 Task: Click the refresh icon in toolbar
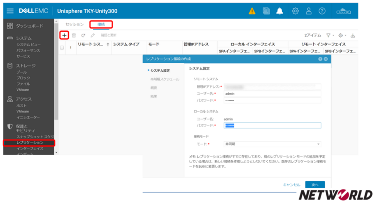(x=83, y=35)
